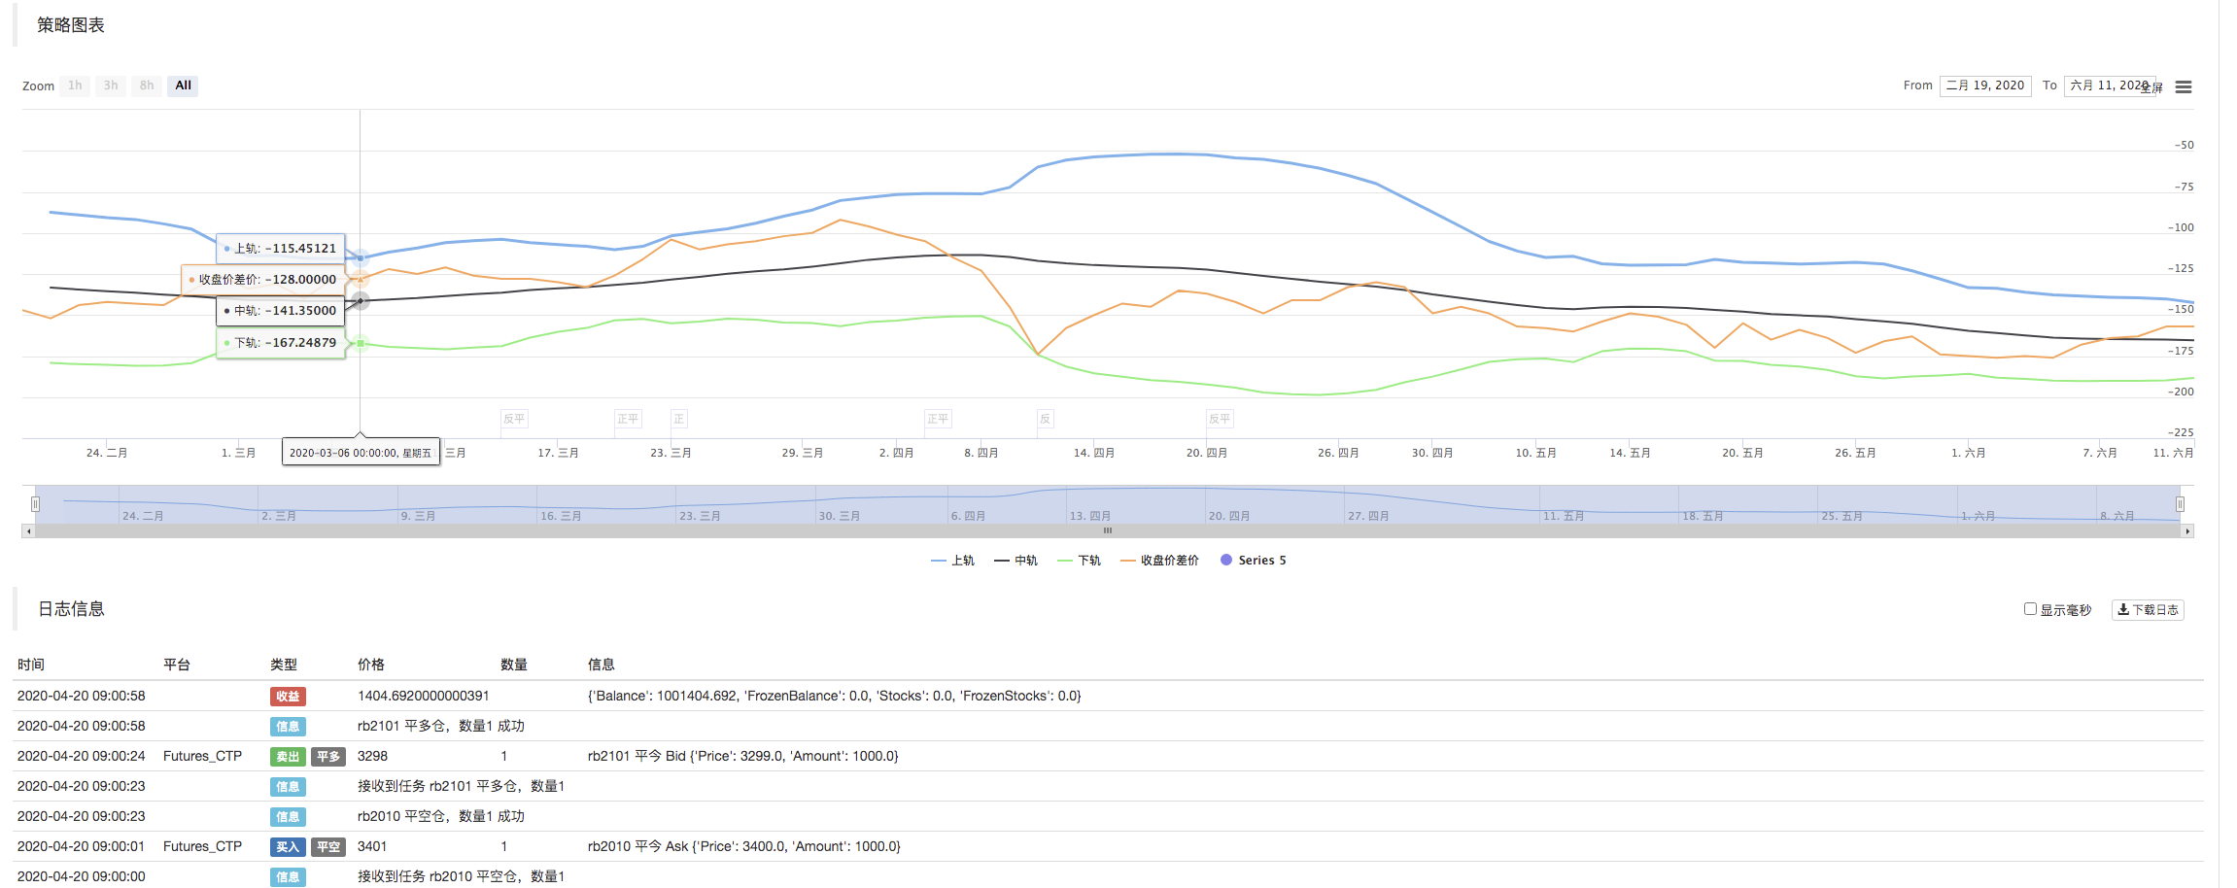Image resolution: width=2237 pixels, height=888 pixels.
Task: Click the scrollbar left arrow
Action: [x=28, y=531]
